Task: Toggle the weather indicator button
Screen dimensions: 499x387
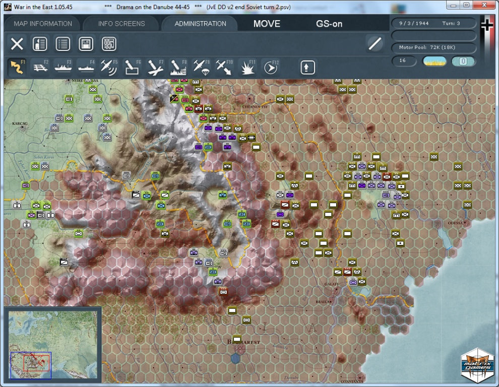Action: [434, 61]
